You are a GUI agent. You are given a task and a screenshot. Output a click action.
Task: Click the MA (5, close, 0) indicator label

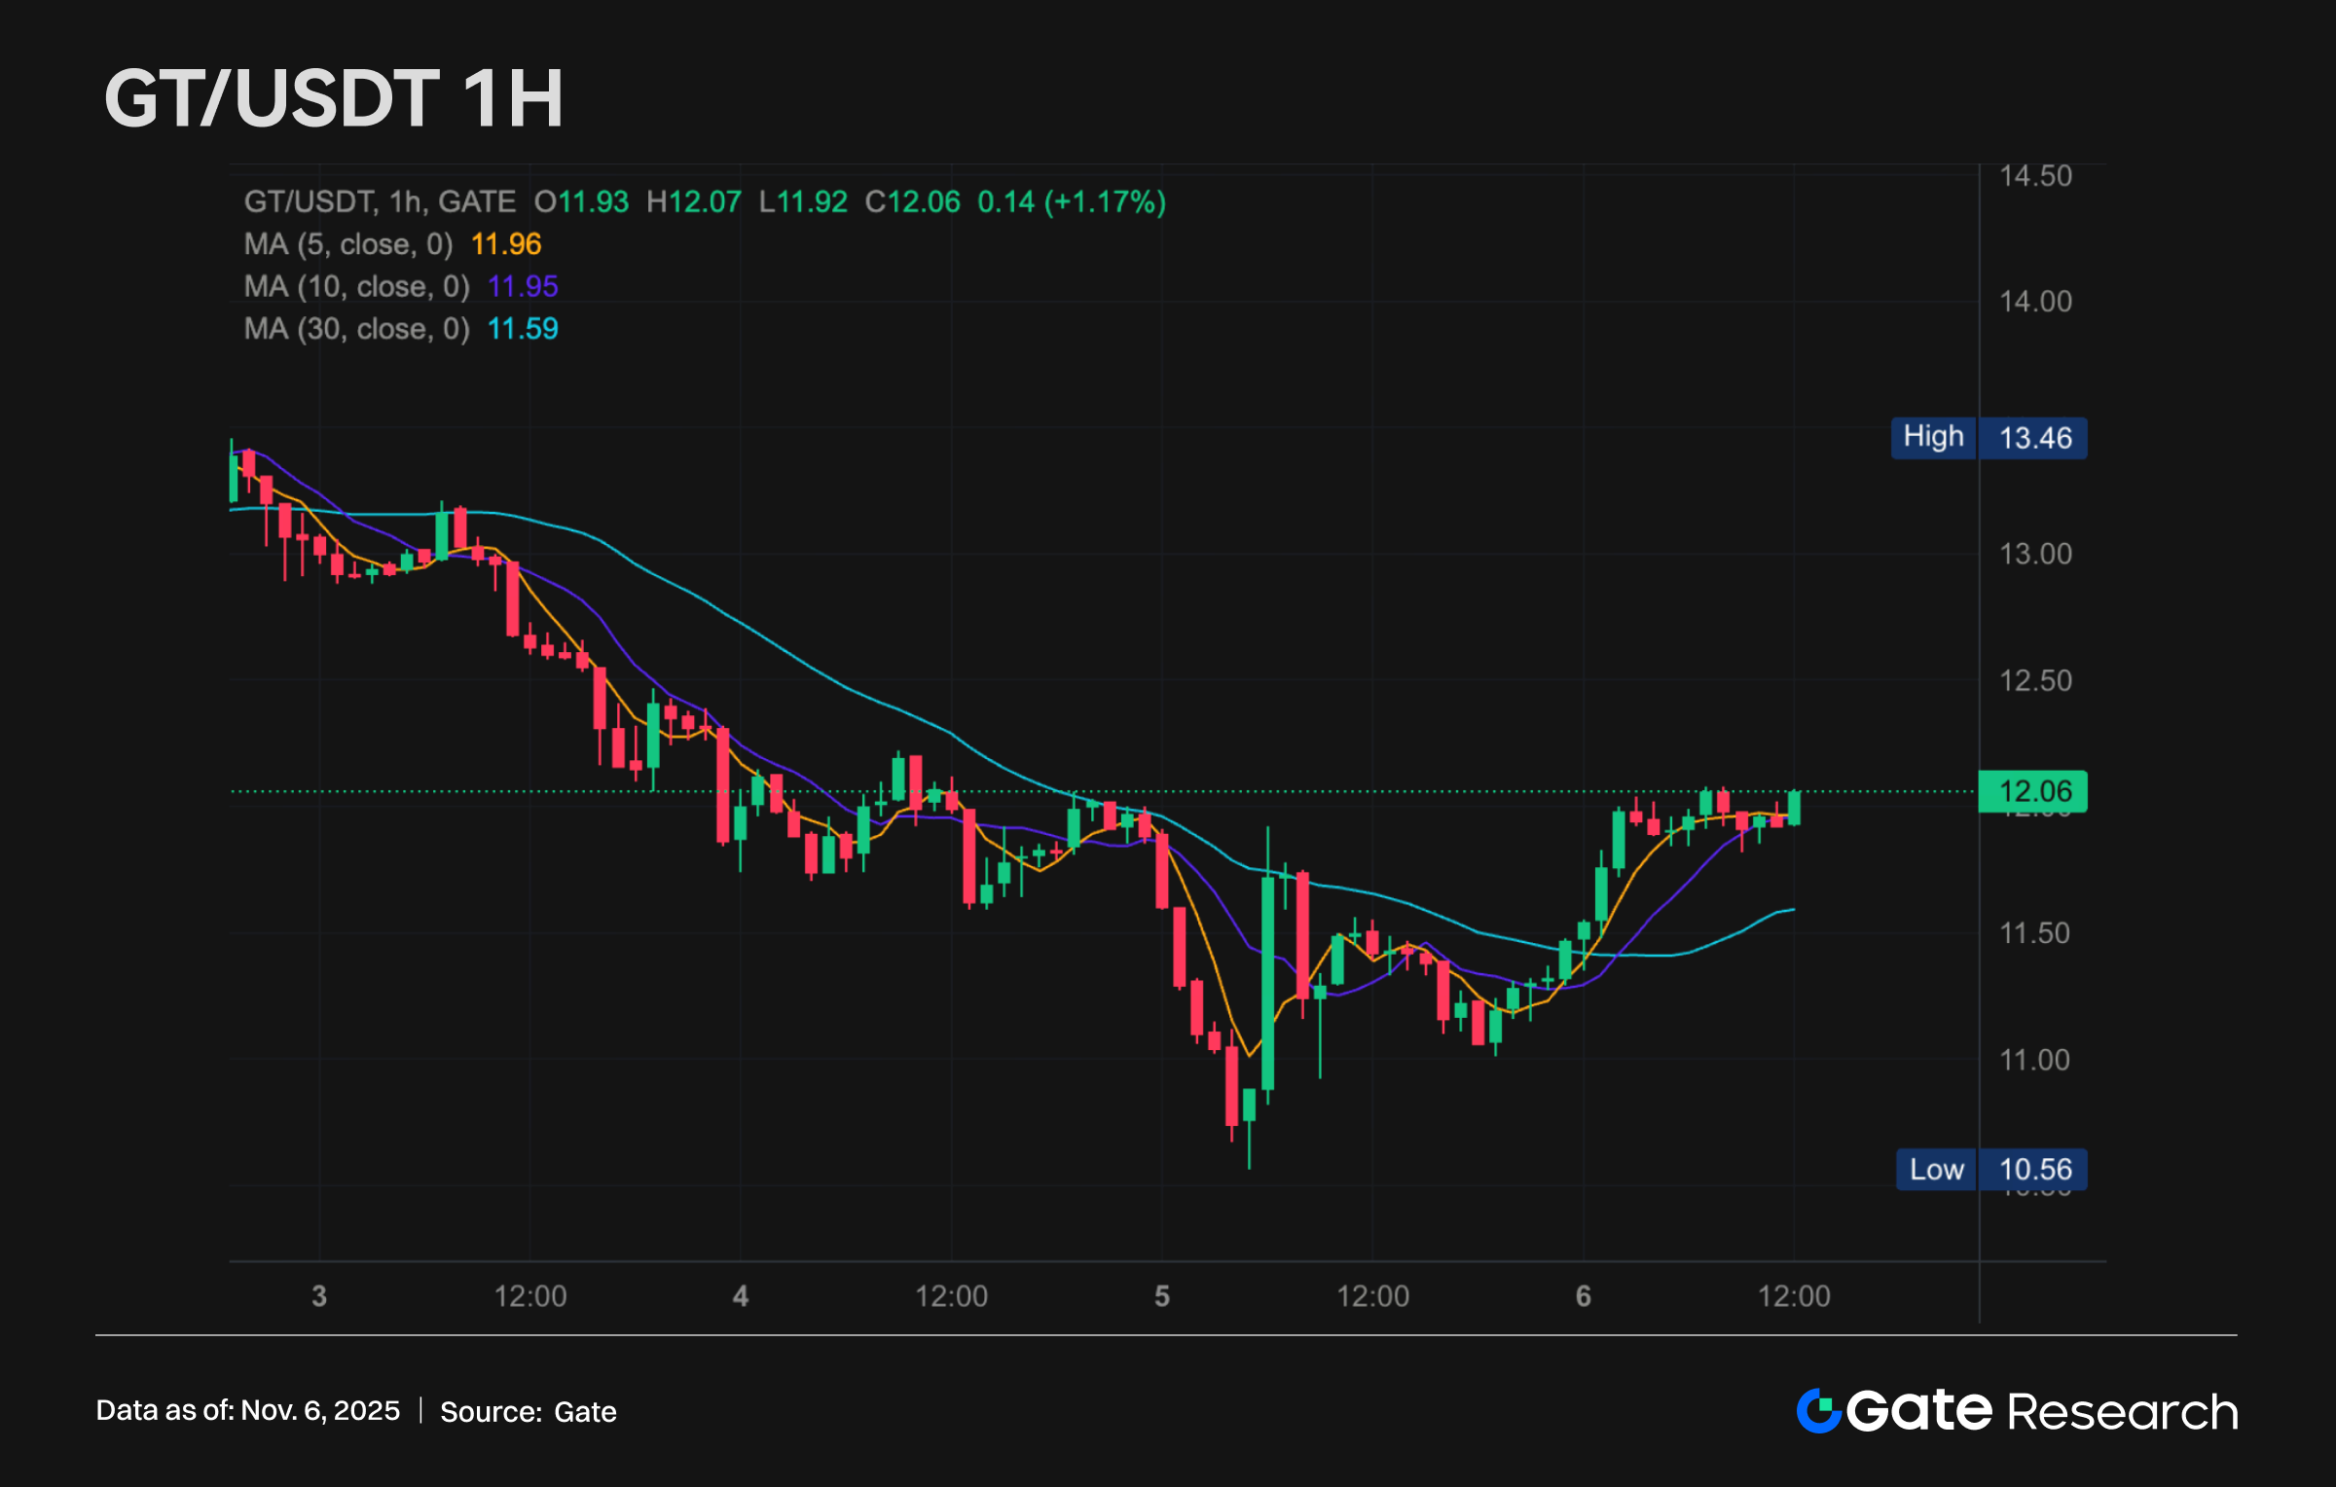[x=347, y=244]
